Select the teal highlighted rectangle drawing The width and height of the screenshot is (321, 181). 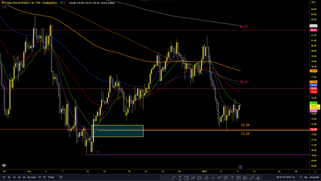click(x=117, y=131)
